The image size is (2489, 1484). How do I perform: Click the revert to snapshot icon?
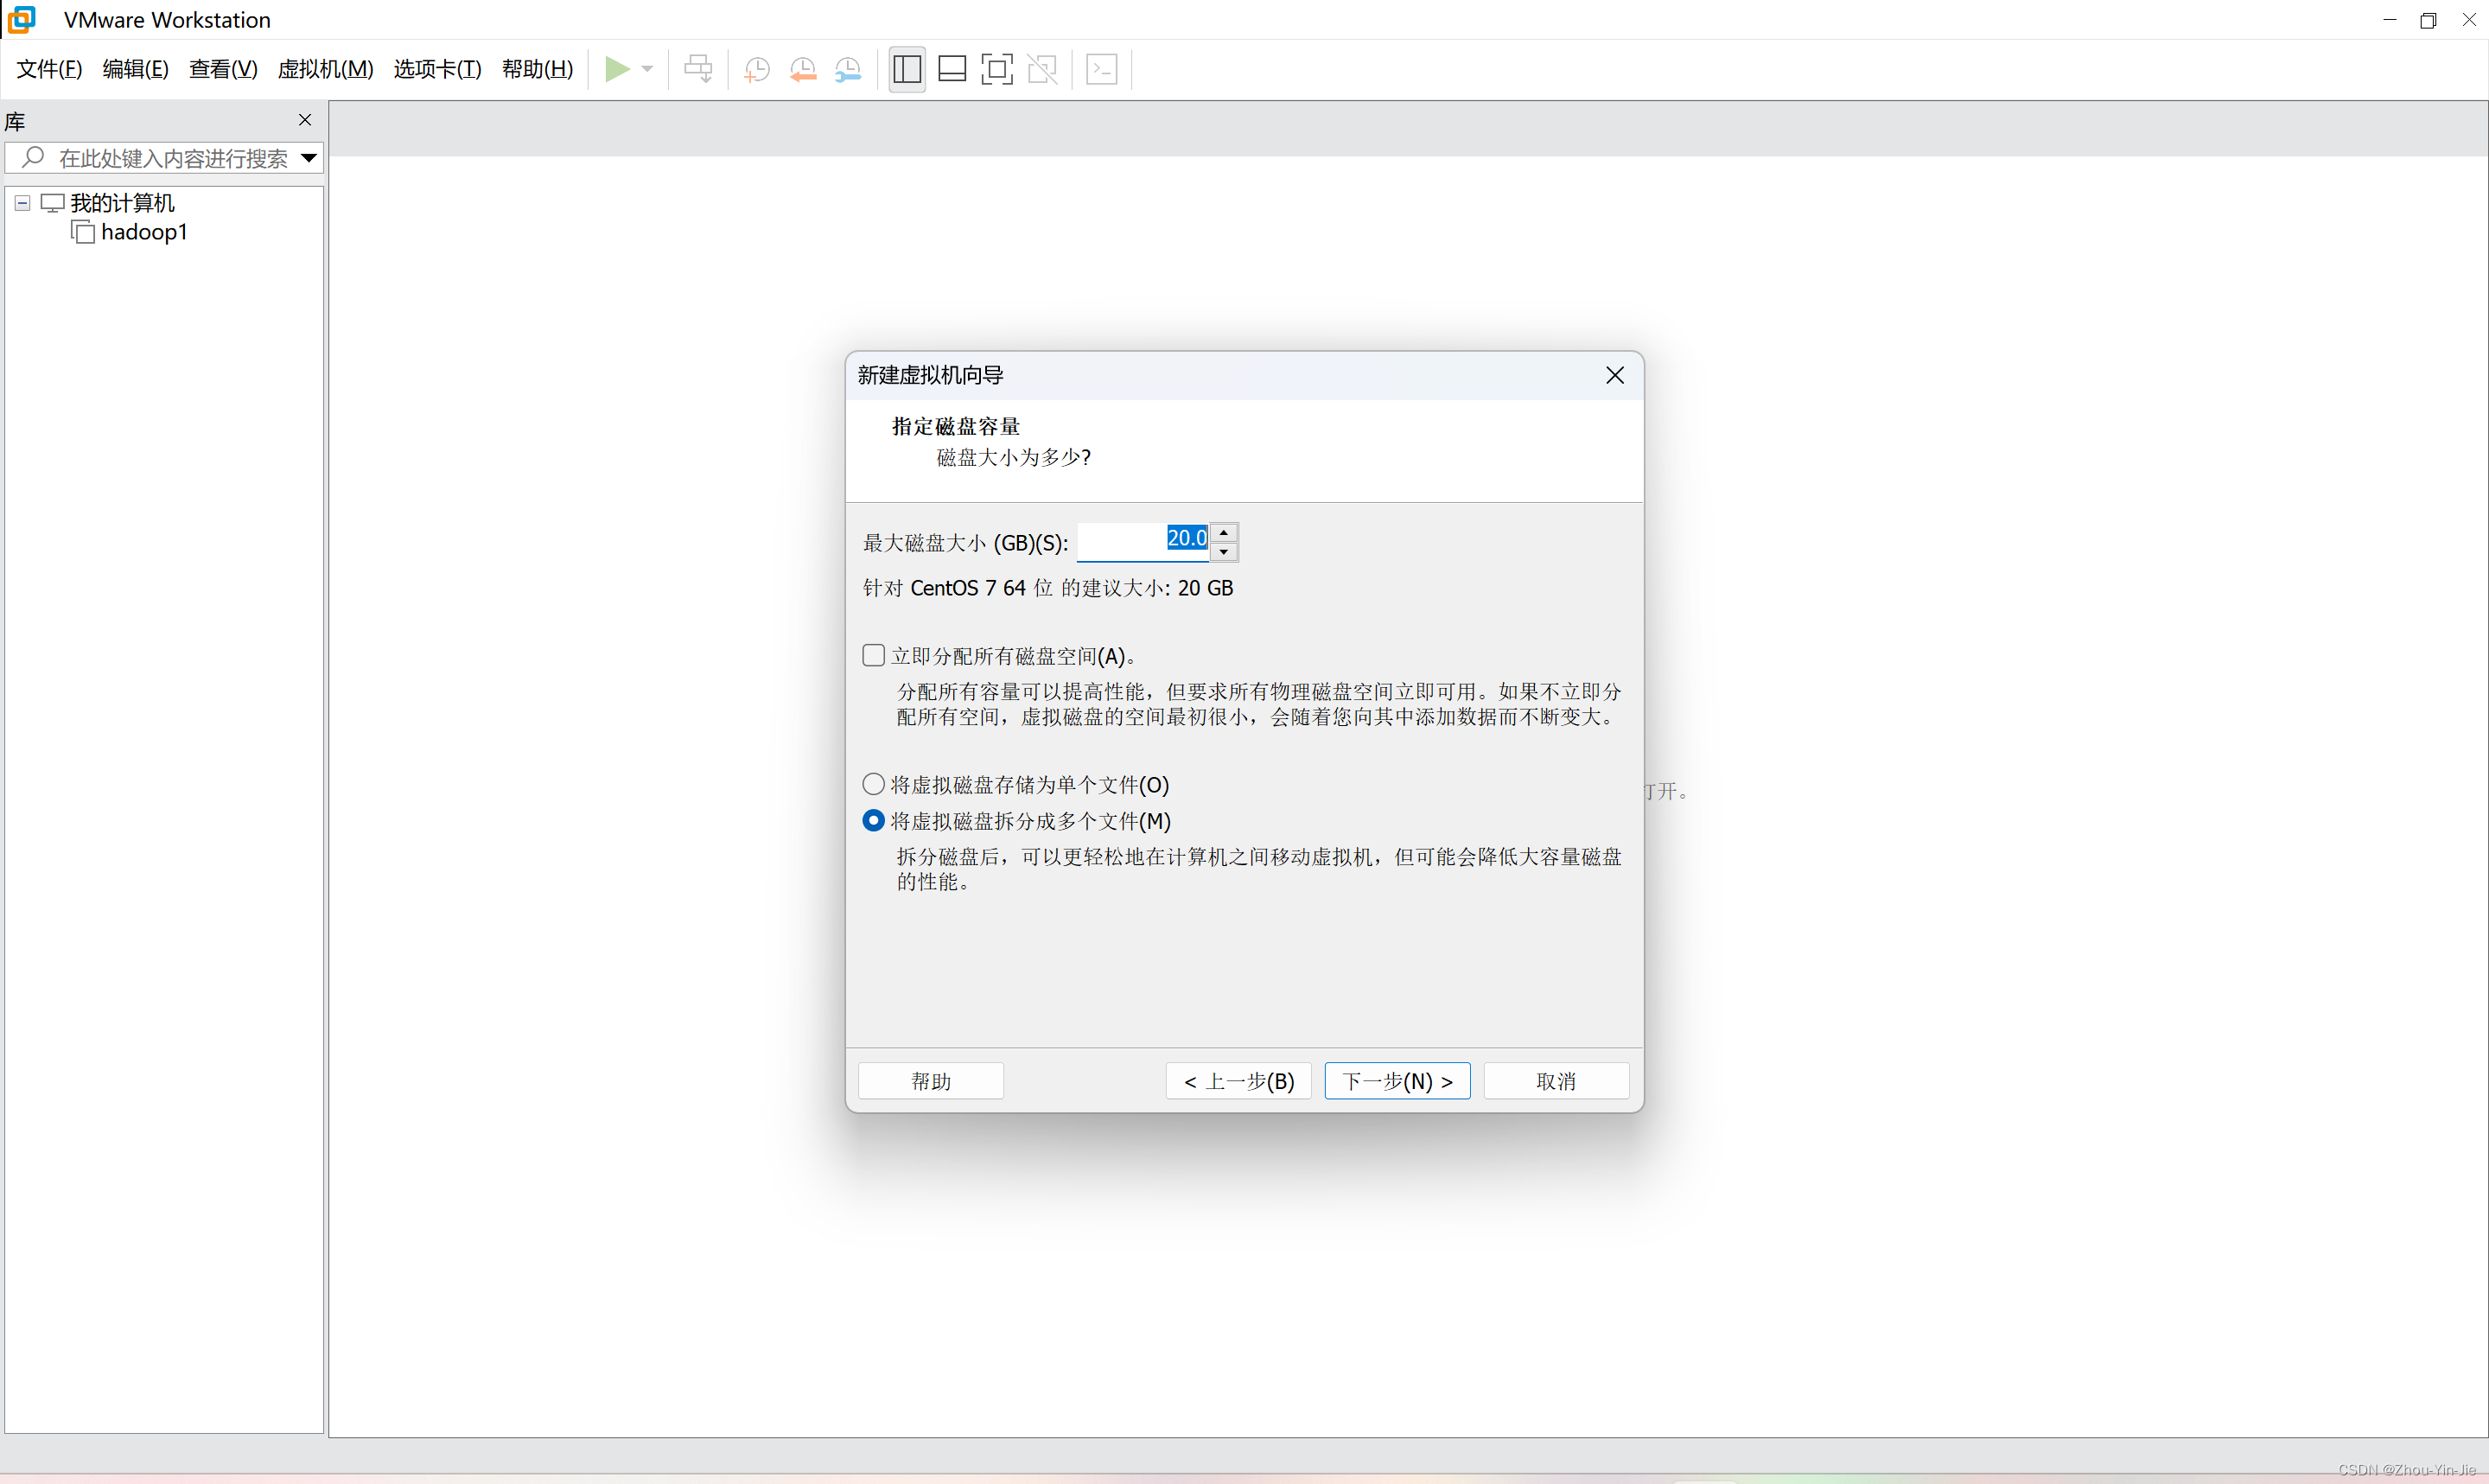click(803, 69)
